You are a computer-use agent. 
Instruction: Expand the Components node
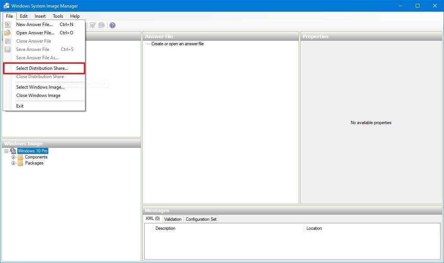[14, 157]
